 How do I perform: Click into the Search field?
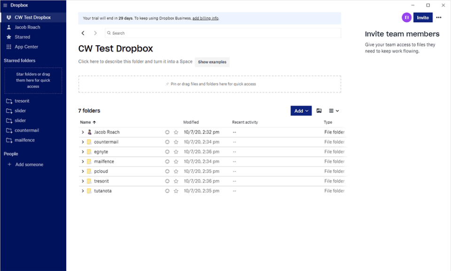click(223, 33)
